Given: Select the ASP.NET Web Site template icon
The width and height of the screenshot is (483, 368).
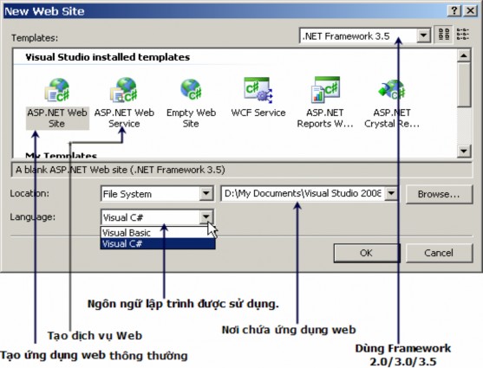Looking at the screenshot, I should pyautogui.click(x=57, y=90).
